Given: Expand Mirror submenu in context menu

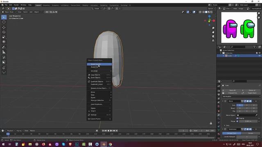Looking at the screenshot, I should pyautogui.click(x=99, y=92).
